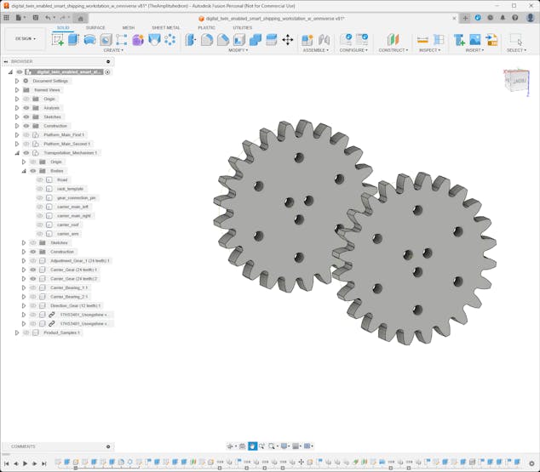This screenshot has height=472, width=540.
Task: Select carrier_main_left body in browser
Action: click(72, 207)
